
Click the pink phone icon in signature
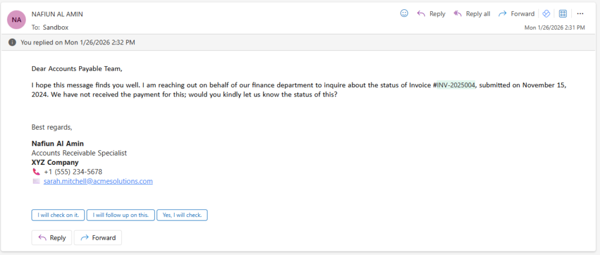[36, 172]
